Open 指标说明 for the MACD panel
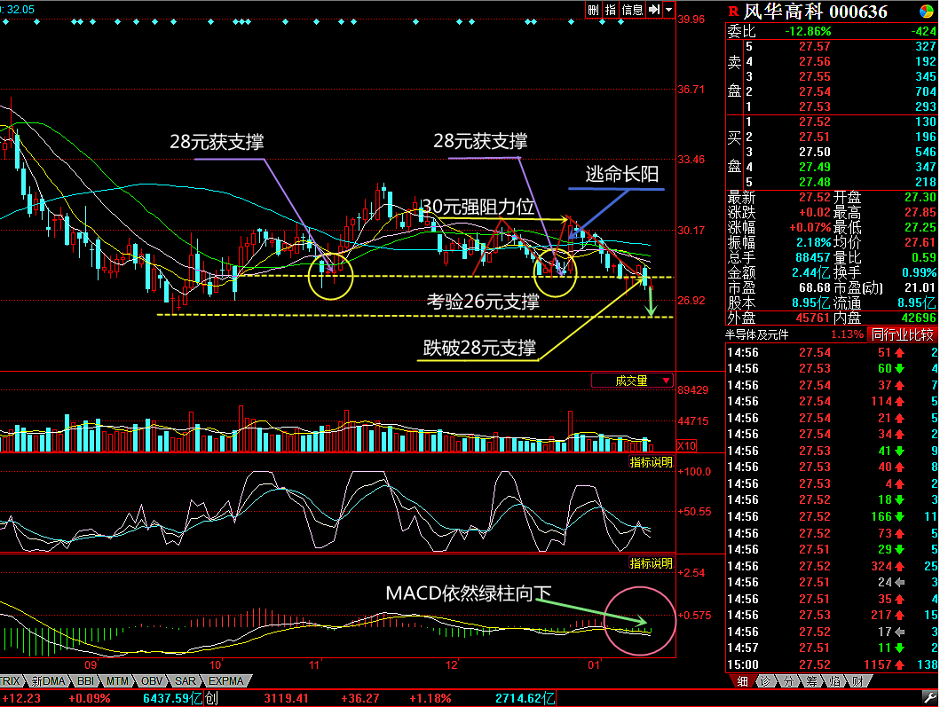The width and height of the screenshot is (940, 707). pyautogui.click(x=651, y=564)
